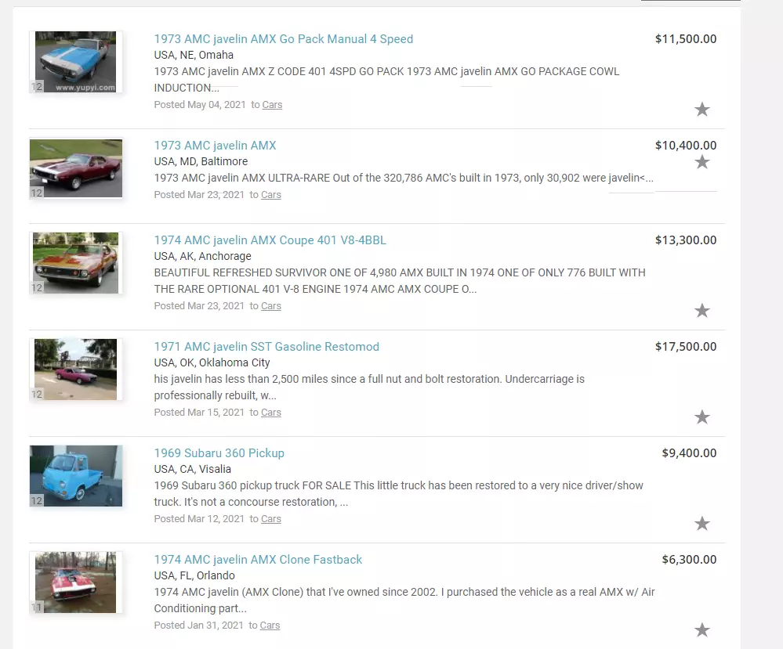Star the 1974 AMX Clone Fastback listing

click(701, 629)
